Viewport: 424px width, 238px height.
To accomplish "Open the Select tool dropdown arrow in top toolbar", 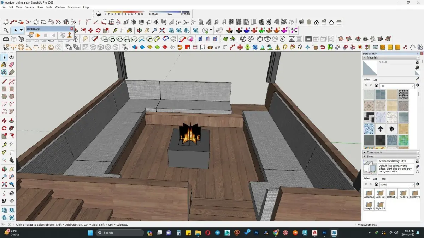I will (22, 31).
